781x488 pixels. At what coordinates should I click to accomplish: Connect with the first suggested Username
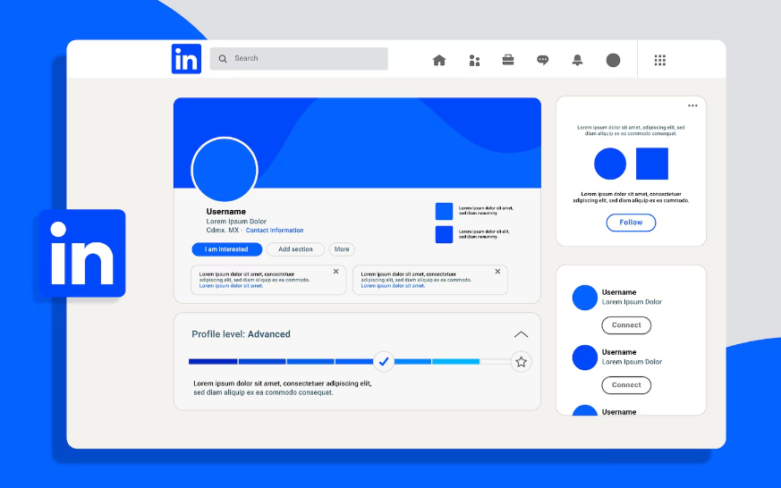coord(626,325)
